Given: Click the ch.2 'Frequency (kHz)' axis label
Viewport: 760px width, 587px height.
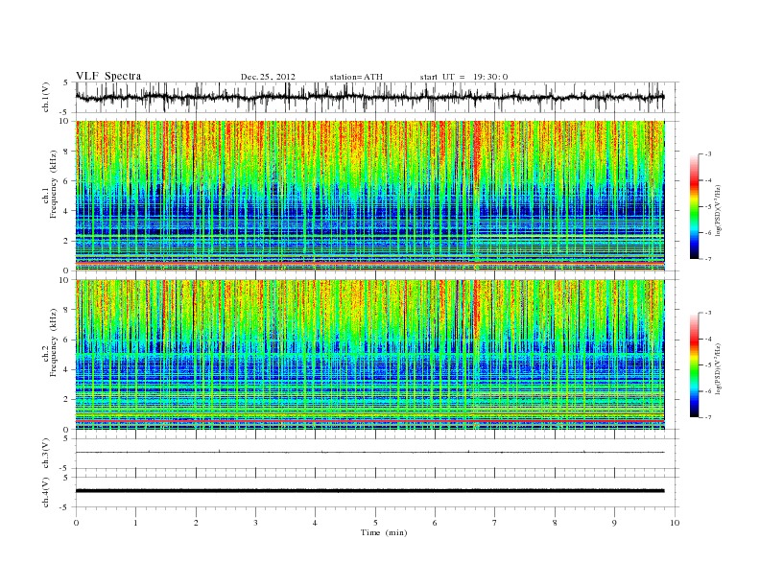Looking at the screenshot, I should 54,341.
